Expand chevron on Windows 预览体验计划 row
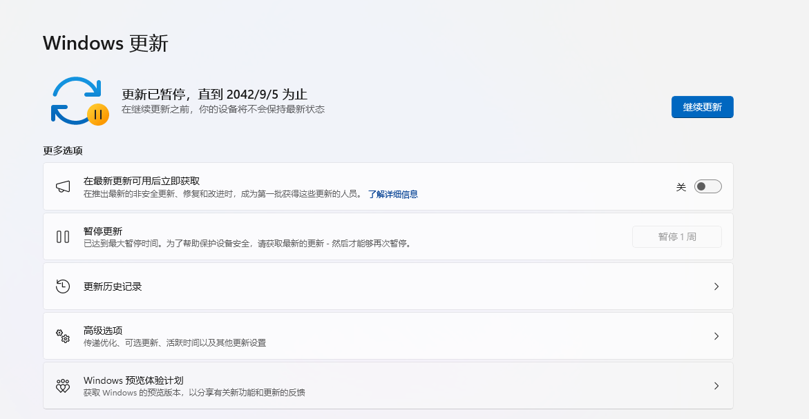The image size is (809, 419). pyautogui.click(x=716, y=385)
